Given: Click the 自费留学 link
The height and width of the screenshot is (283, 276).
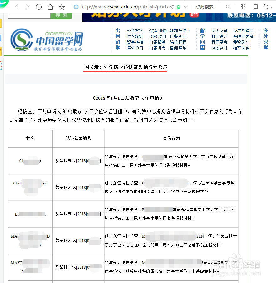Looking at the screenshot, I should pyautogui.click(x=157, y=42).
